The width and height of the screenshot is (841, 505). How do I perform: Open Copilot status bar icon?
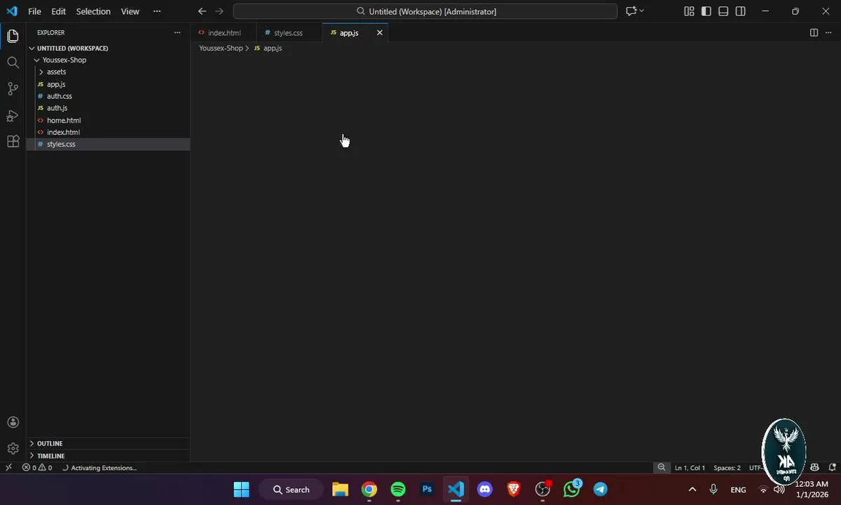coord(814,468)
